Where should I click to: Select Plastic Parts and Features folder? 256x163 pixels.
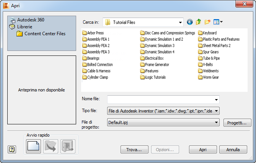[x=219, y=39]
